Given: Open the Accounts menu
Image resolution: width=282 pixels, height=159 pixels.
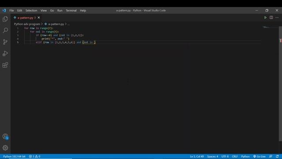Looking at the screenshot, I should click(5, 136).
